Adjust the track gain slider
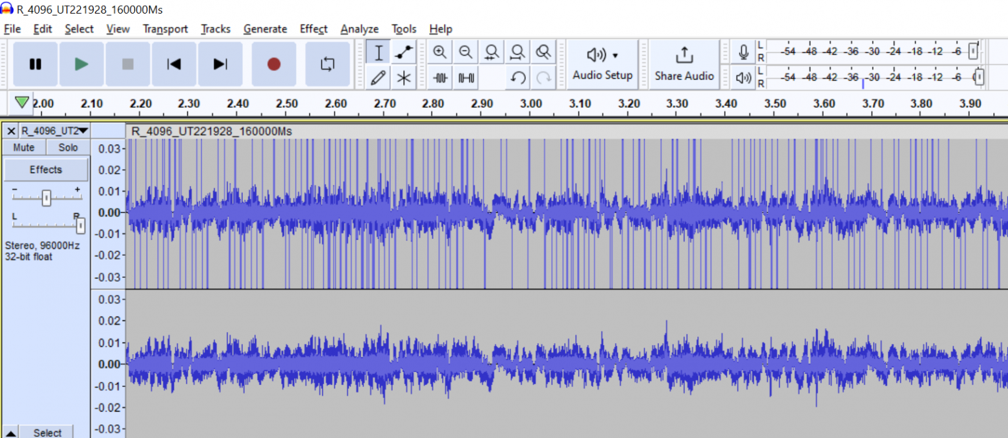The width and height of the screenshot is (1008, 438). 46,198
